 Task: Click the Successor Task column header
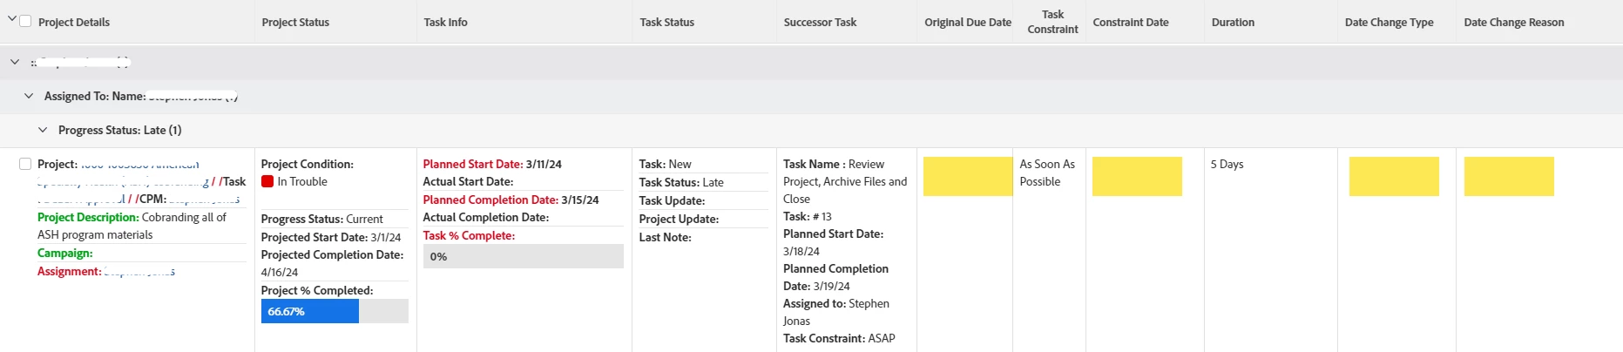pyautogui.click(x=820, y=23)
